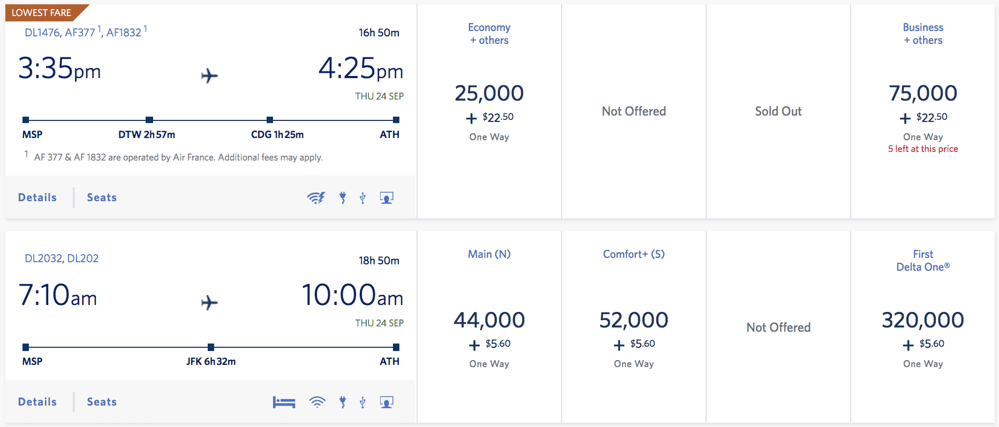This screenshot has width=999, height=427.
Task: Click the personal entertainment screen icon, first flight
Action: [x=387, y=198]
